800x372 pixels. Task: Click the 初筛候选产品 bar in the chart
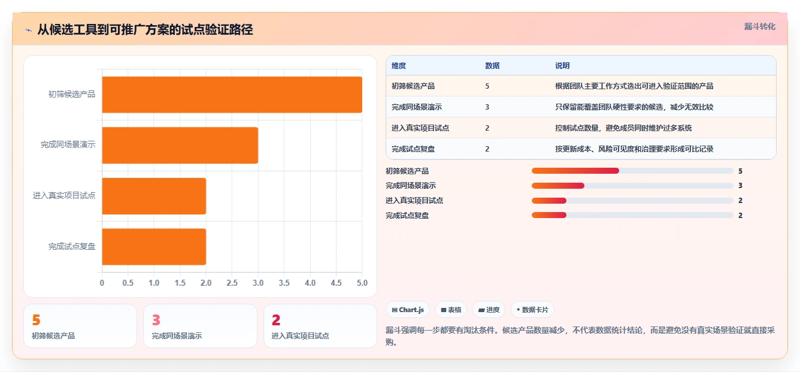tap(232, 95)
